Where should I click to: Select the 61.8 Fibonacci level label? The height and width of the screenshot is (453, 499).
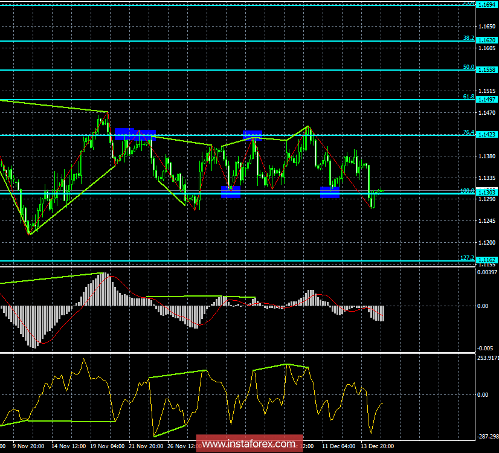pos(468,96)
